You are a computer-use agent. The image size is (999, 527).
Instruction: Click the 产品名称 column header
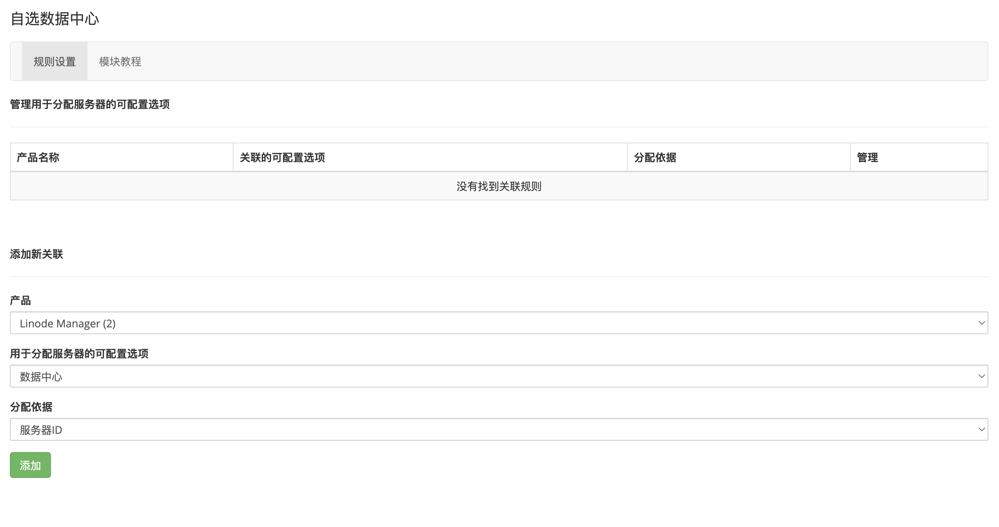tap(38, 157)
